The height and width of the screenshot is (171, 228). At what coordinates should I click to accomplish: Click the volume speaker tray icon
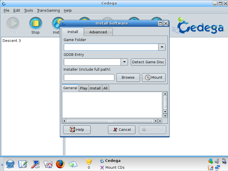[x=217, y=161]
